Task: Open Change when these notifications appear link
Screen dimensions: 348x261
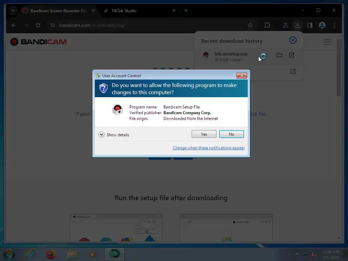Action: coord(209,148)
